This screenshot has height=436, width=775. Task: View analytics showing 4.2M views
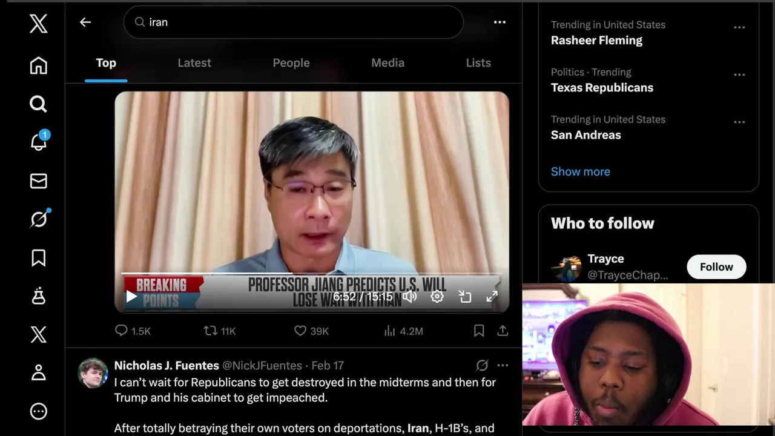tap(403, 331)
